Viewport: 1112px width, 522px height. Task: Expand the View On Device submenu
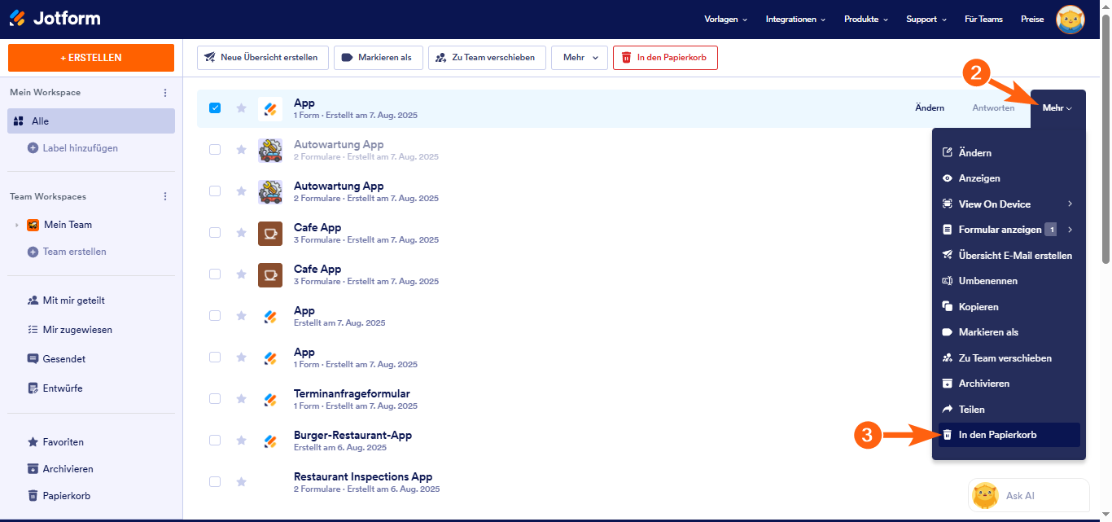tap(1070, 204)
